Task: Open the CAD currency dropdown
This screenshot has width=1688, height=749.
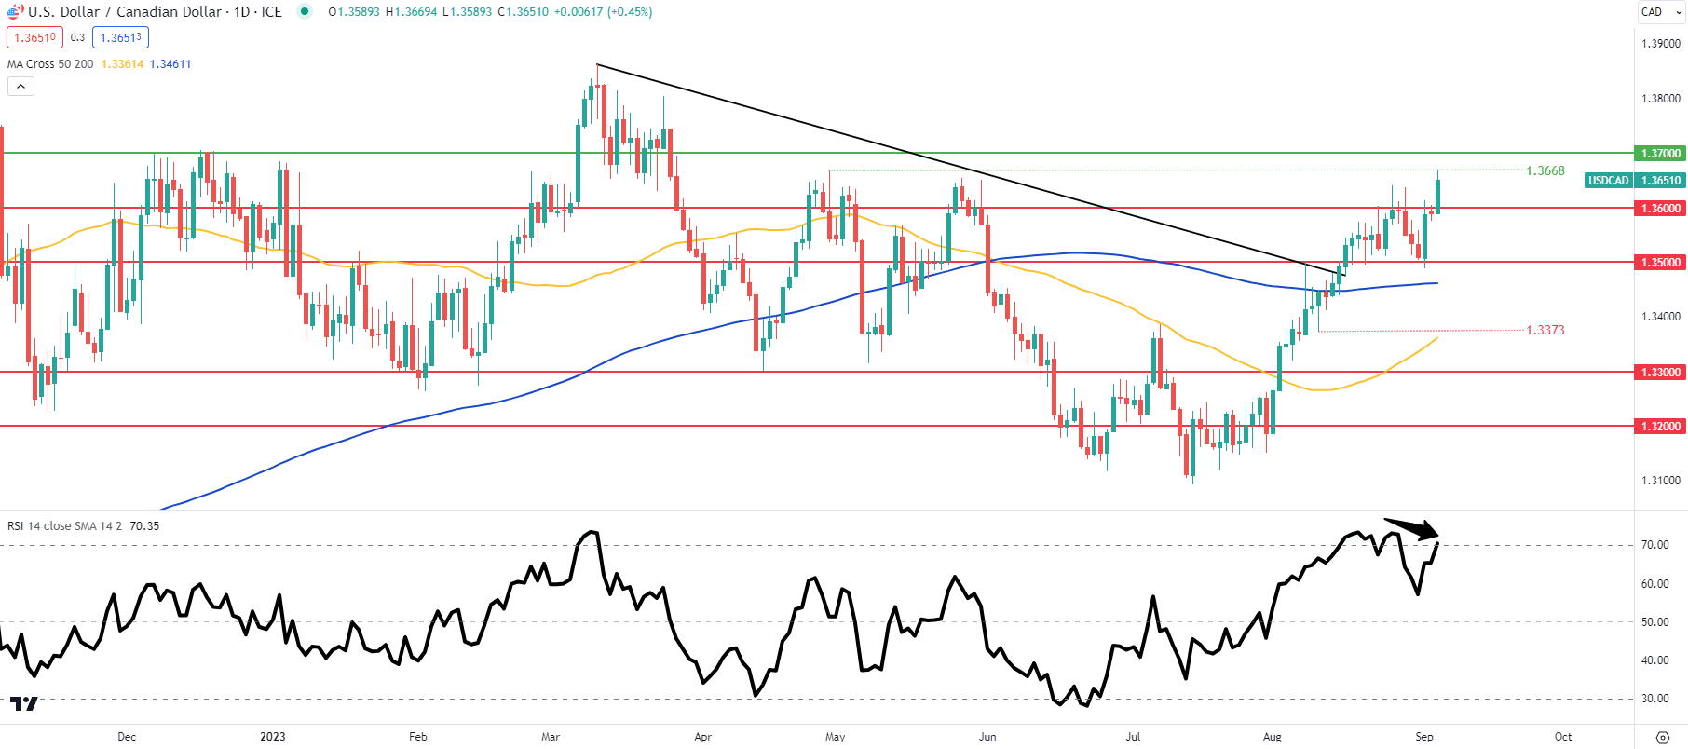Action: [x=1661, y=12]
